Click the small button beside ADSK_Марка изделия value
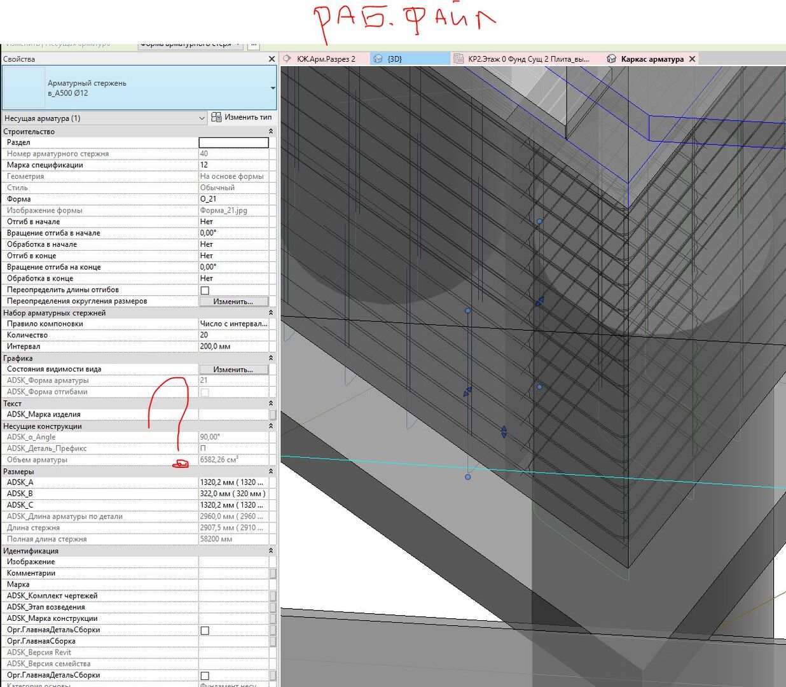Image resolution: width=786 pixels, height=687 pixels. tap(273, 415)
